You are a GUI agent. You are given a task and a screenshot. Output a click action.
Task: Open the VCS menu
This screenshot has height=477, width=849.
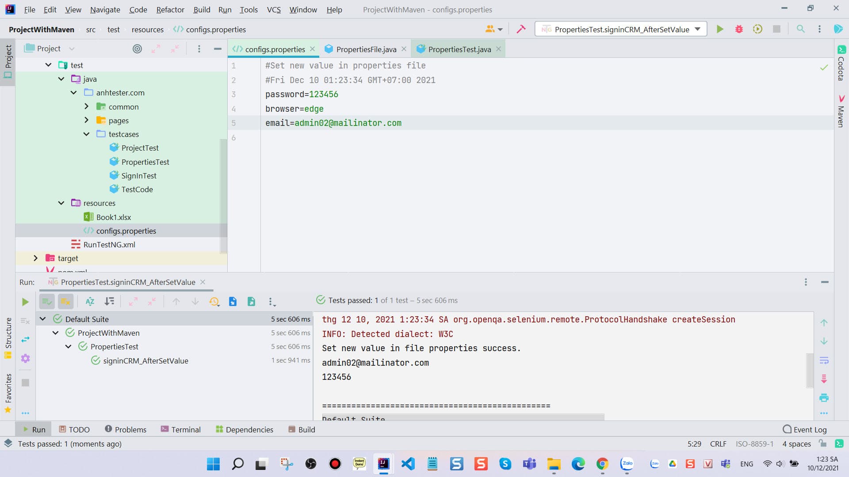[x=274, y=9]
